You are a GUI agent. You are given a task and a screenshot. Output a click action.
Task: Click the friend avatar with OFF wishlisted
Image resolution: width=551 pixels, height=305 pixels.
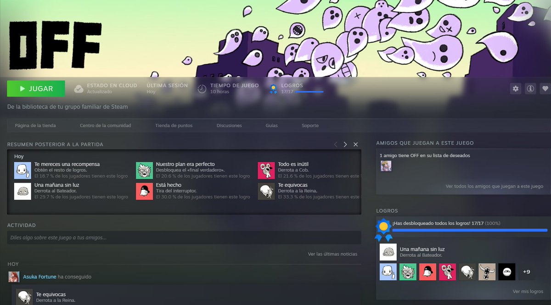[386, 166]
